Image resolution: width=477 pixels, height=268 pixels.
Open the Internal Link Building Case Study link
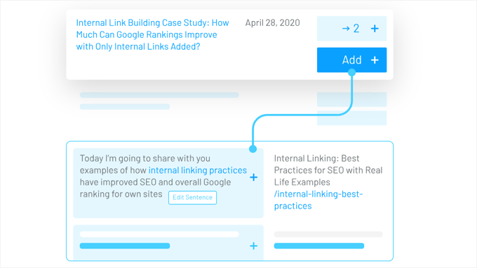152,34
